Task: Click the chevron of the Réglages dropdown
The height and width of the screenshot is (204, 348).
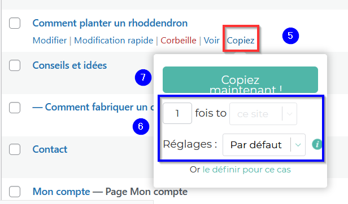Action: (298, 145)
